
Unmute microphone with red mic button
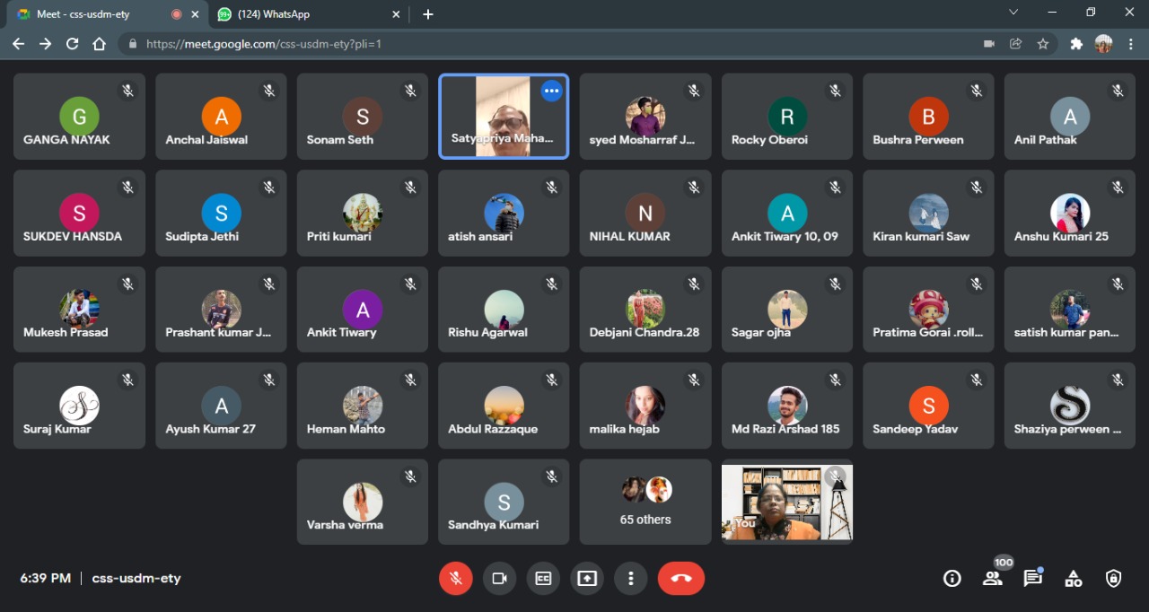(x=455, y=579)
